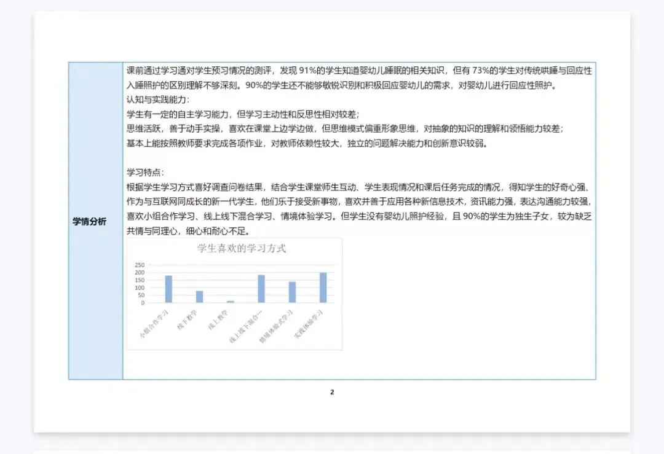Click the "情境体验式学习" category label
This screenshot has width=664, height=454.
276,326
